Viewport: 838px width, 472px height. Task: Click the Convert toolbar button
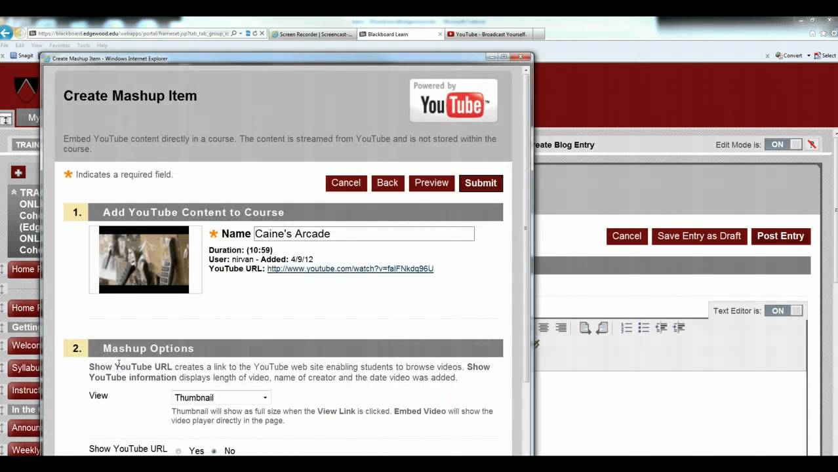[x=789, y=56]
